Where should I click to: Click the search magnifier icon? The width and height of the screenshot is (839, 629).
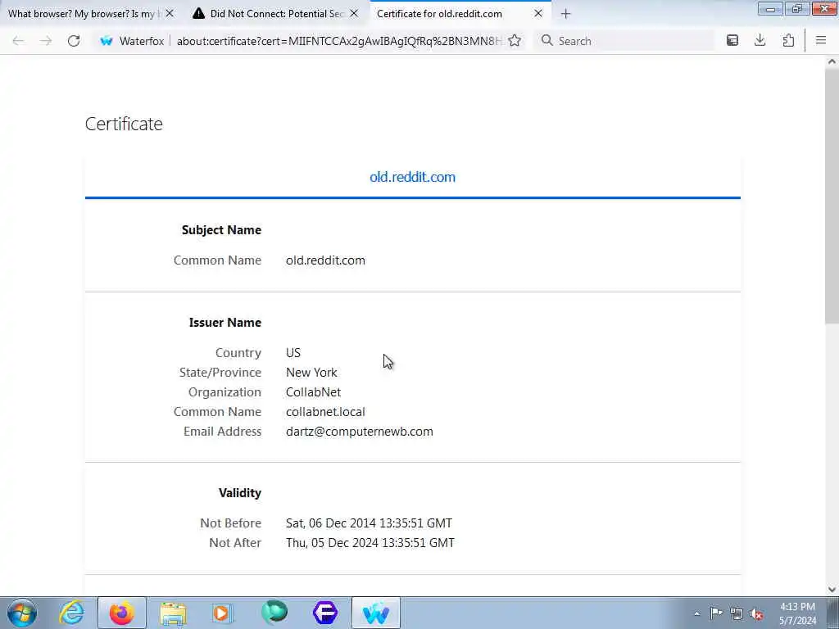546,41
